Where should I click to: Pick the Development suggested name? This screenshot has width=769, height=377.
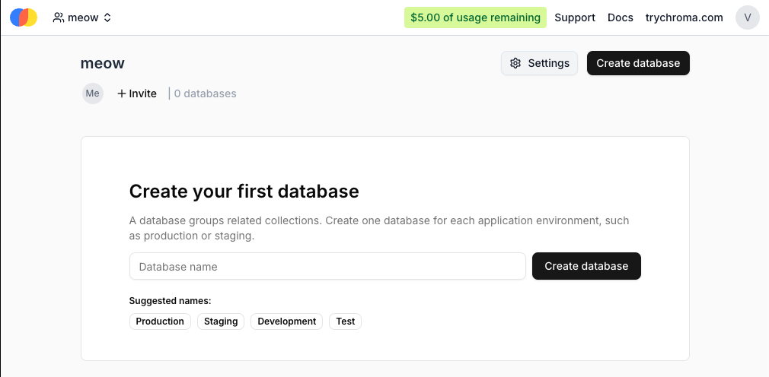(x=286, y=322)
